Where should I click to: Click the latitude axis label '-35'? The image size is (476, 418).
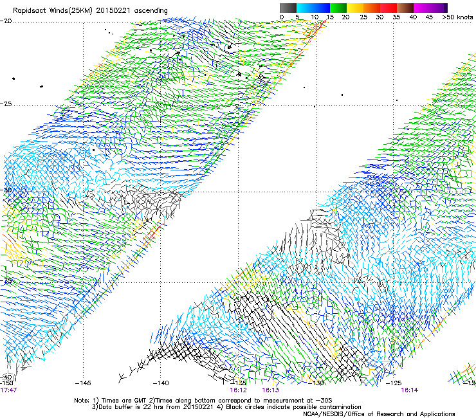pos(6,281)
